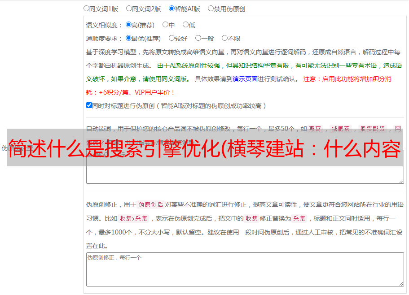Grab the resize handle of 自动锁词 textarea
The height and width of the screenshot is (295, 409).
pyautogui.click(x=401, y=181)
